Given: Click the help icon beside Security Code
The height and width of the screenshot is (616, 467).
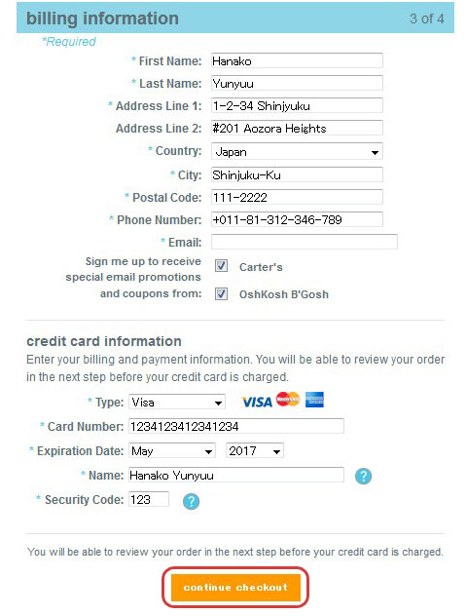Looking at the screenshot, I should (191, 501).
